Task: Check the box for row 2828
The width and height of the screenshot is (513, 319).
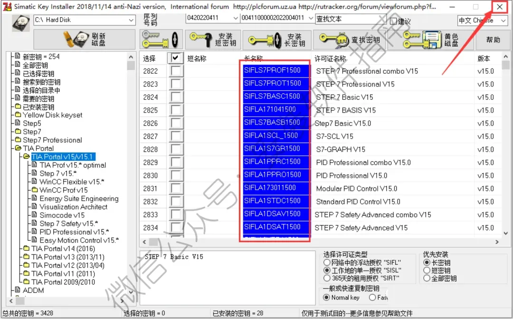Action: [176, 150]
